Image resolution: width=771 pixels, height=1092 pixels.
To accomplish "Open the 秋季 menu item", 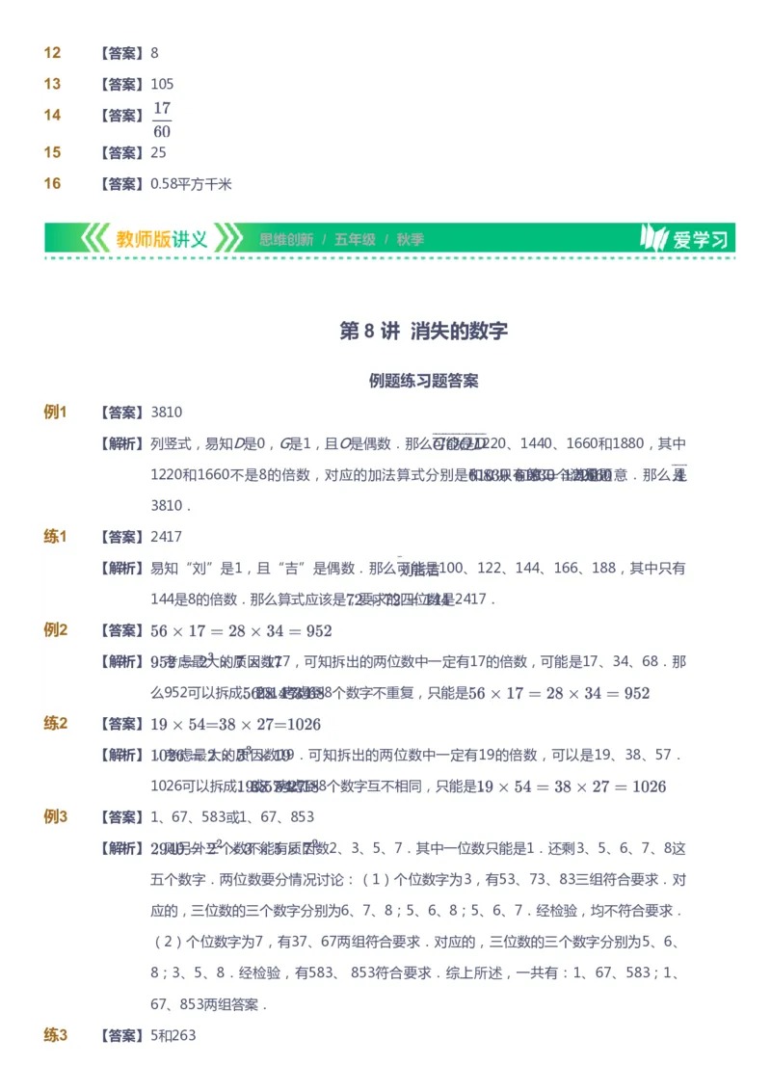I will click(410, 238).
